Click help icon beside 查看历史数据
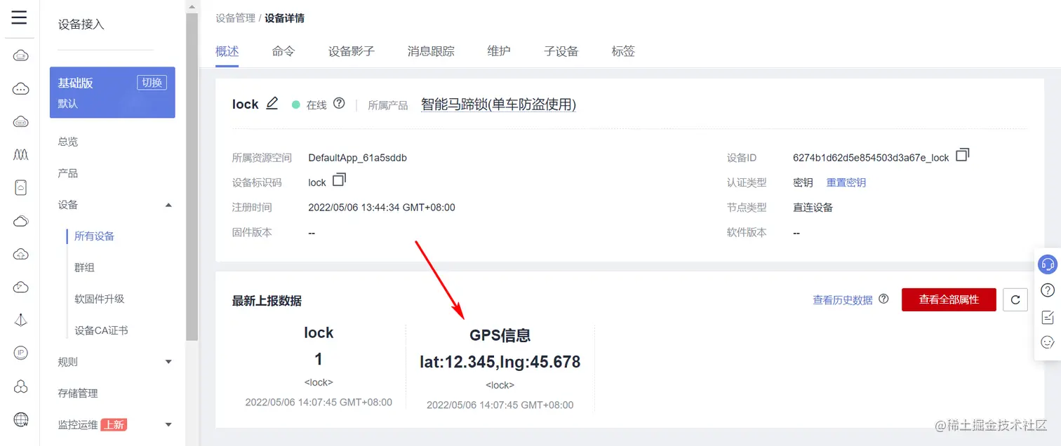 coord(883,299)
